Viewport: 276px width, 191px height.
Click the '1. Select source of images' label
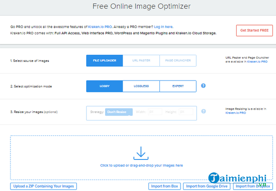pos(30,61)
